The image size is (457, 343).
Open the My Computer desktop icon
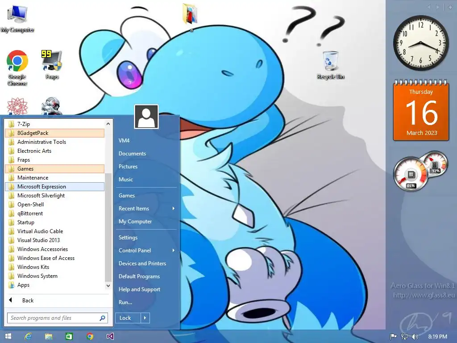[x=17, y=18]
